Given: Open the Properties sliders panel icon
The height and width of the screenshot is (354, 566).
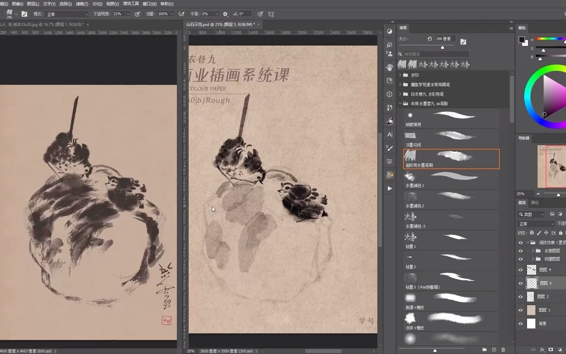Looking at the screenshot, I should (x=389, y=161).
